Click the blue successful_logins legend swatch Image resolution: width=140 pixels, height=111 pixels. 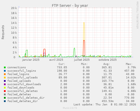(x=5, y=71)
